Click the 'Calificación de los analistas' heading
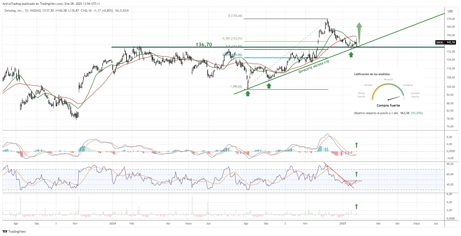The width and height of the screenshot is (461, 236). (x=372, y=74)
